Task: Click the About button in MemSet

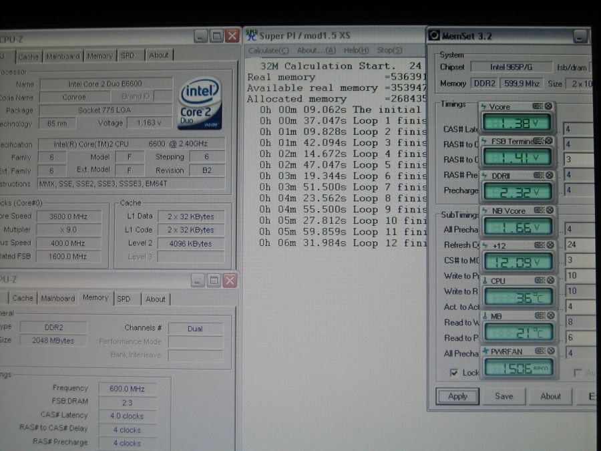Action: [550, 396]
